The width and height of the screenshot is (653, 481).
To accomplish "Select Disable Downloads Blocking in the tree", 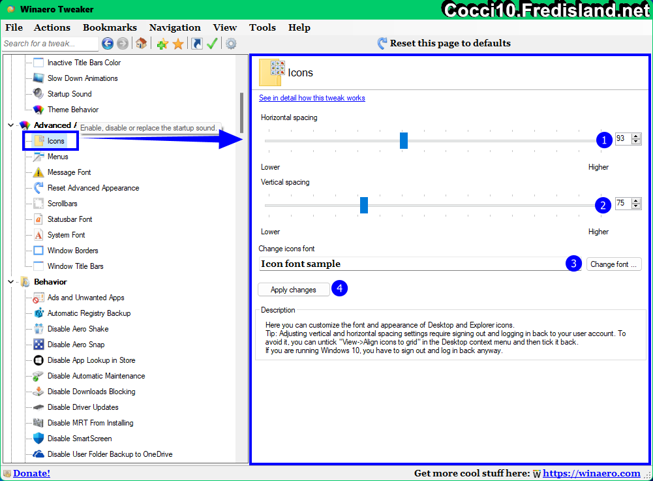I will pos(91,392).
